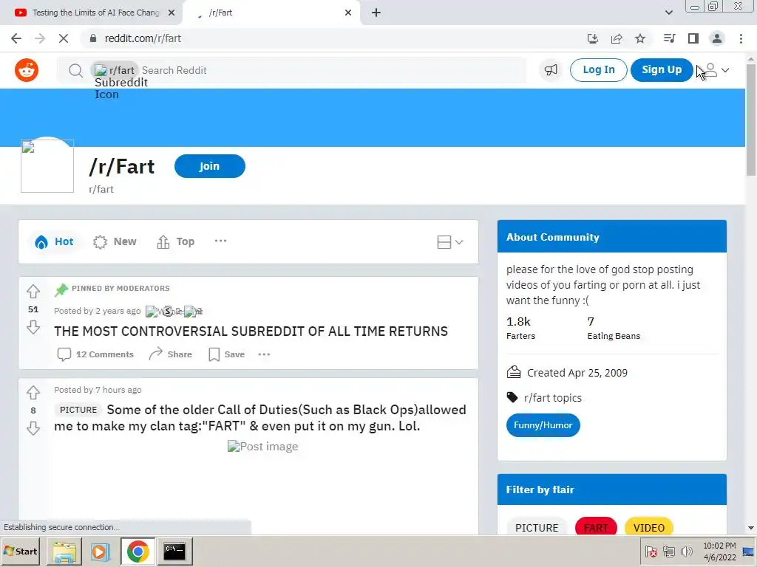The image size is (757, 567).
Task: Click the search magnifier icon
Action: (75, 71)
